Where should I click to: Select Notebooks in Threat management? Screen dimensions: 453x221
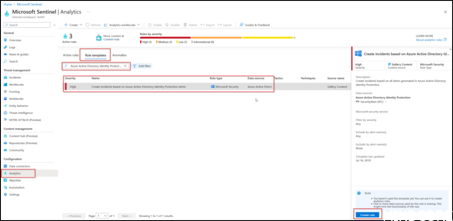[x=16, y=99]
